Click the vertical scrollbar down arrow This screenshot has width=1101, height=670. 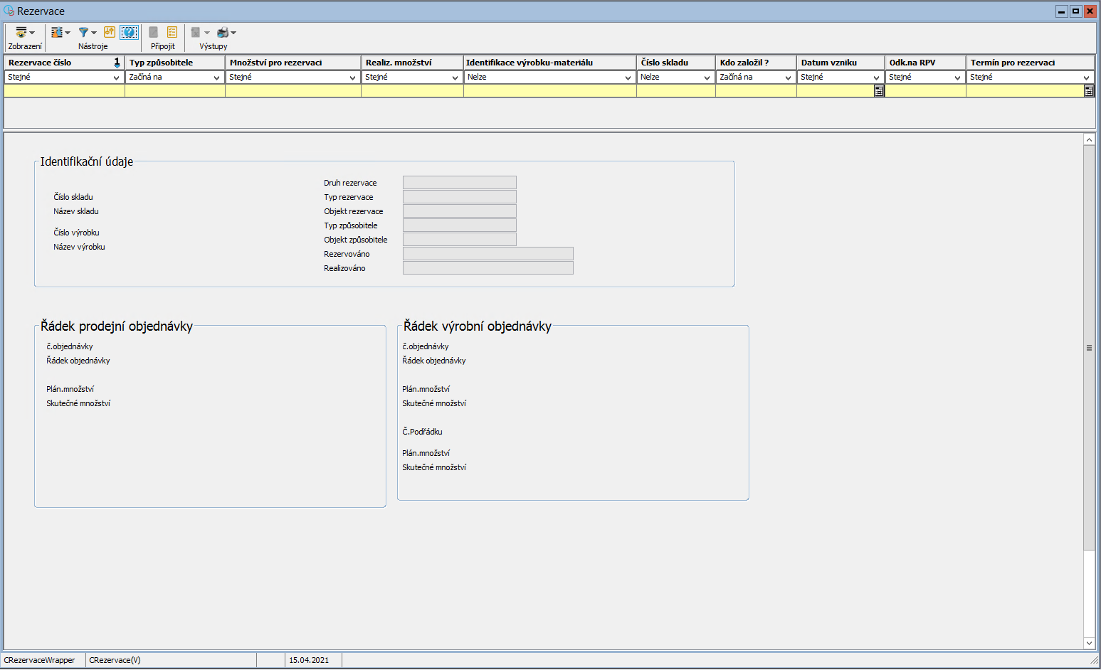click(x=1089, y=643)
